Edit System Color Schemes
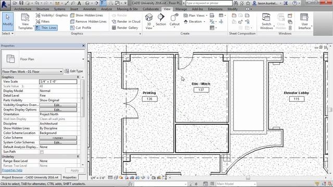The height and width of the screenshot is (187, 333). [x=58, y=142]
